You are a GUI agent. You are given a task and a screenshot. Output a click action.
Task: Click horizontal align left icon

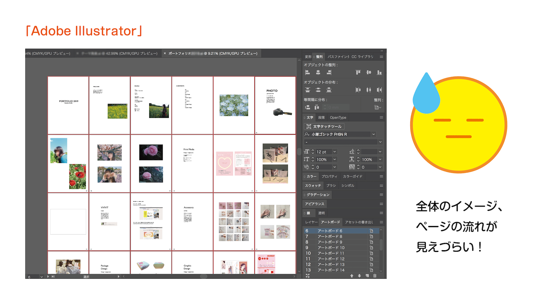click(308, 73)
